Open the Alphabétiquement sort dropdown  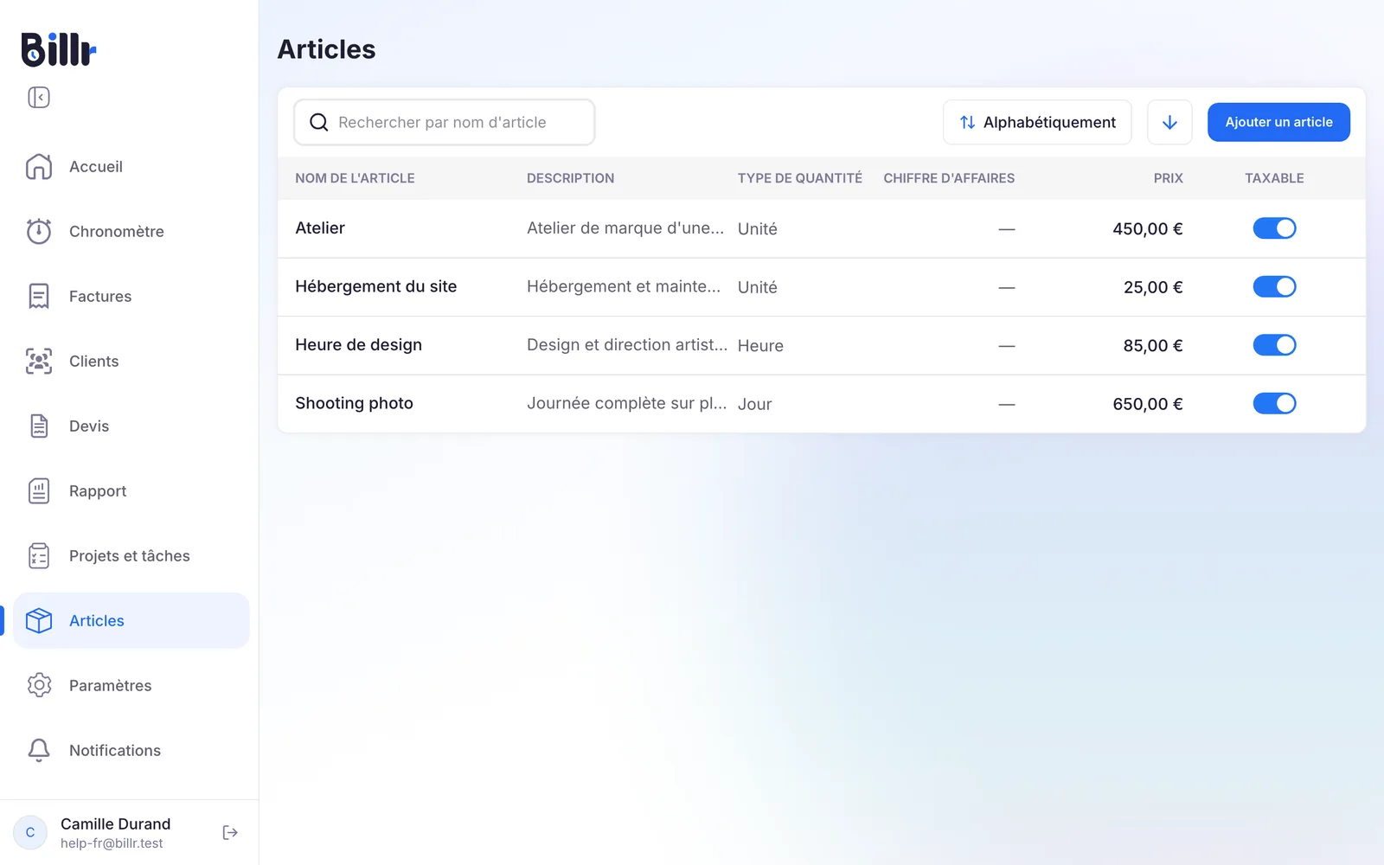[1037, 122]
